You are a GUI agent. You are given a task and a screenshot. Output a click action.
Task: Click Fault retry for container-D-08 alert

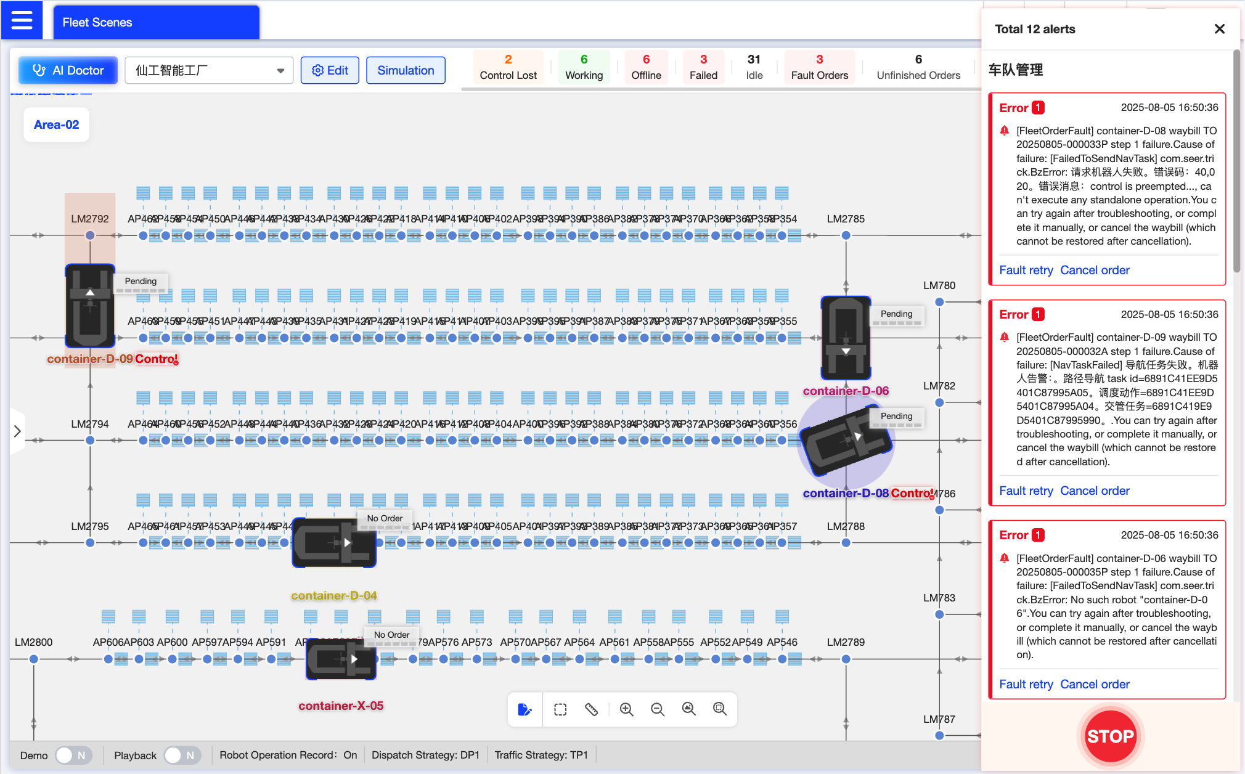1026,270
